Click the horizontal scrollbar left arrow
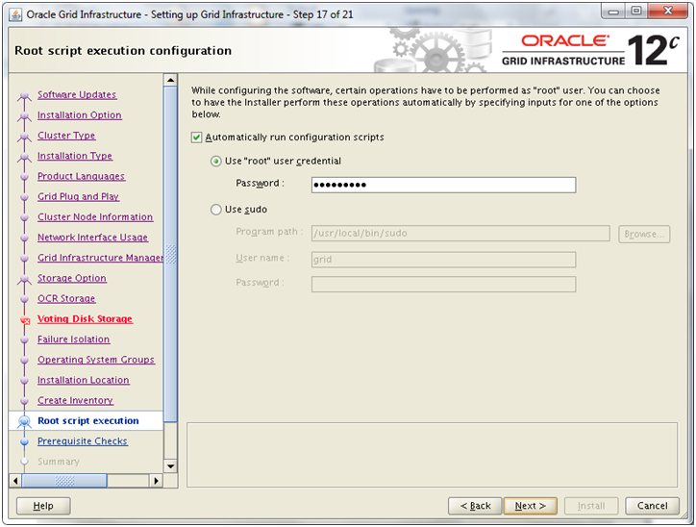696x527 pixels. point(15,481)
